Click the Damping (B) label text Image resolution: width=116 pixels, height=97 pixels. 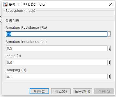pos(16,70)
